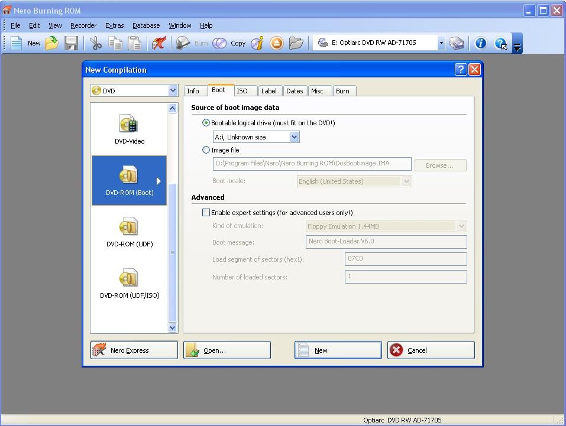Click the compilation list scroll up arrow
The image size is (566, 426).
(173, 108)
